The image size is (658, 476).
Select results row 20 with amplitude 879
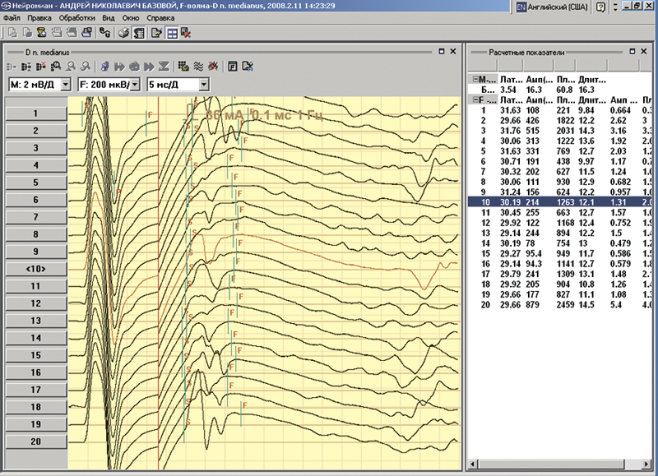[x=560, y=304]
